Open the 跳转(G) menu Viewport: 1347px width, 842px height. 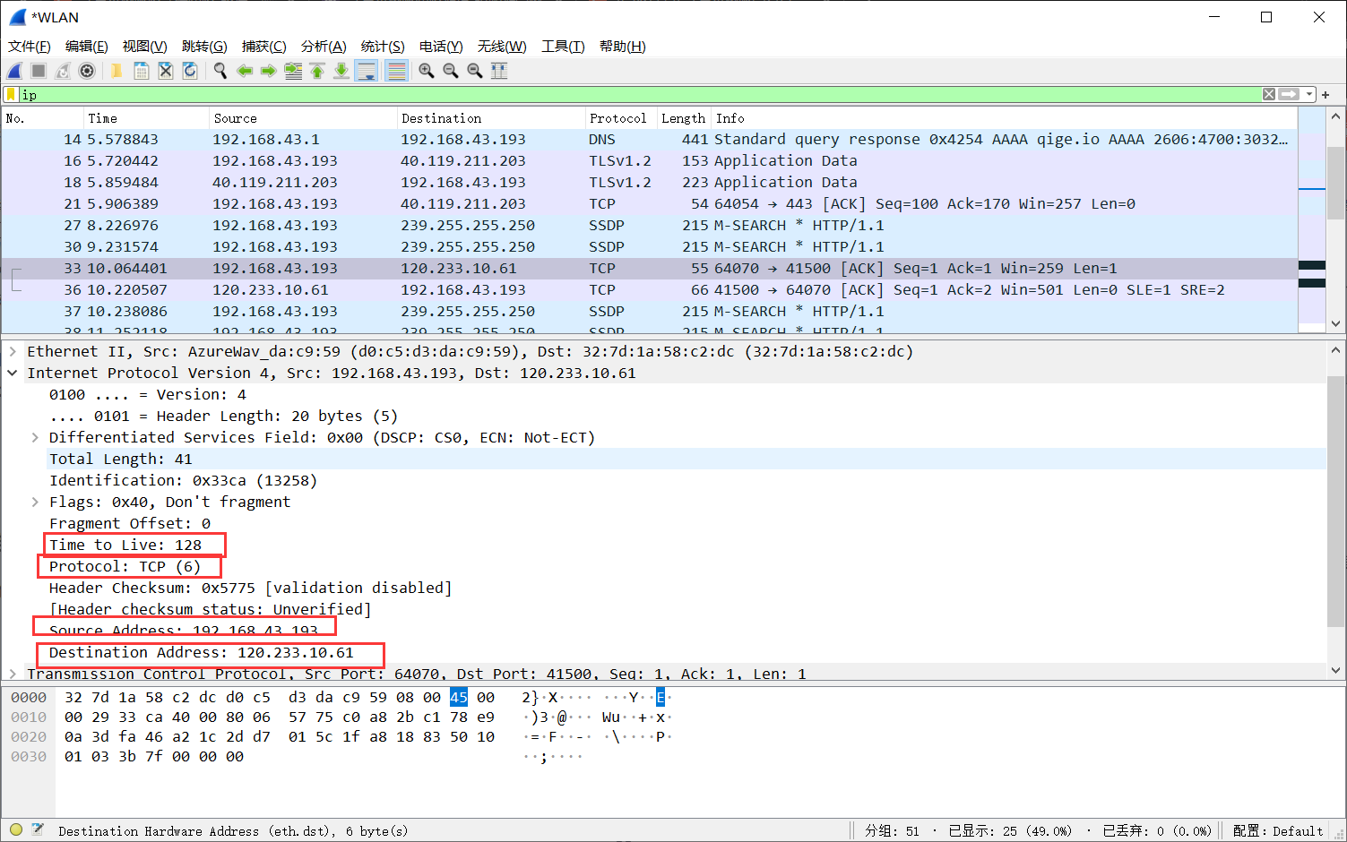tap(204, 47)
